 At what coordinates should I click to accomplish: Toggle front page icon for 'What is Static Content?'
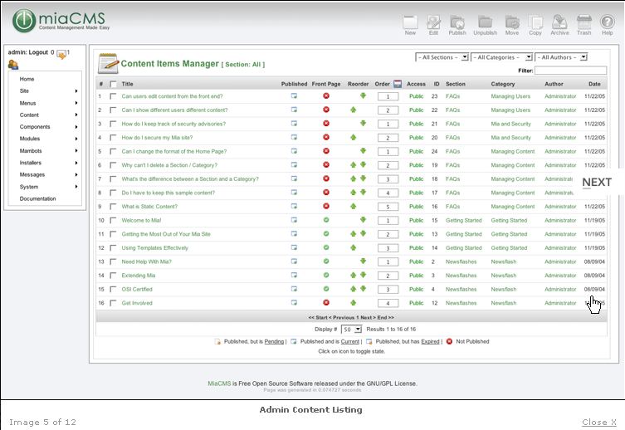click(326, 207)
